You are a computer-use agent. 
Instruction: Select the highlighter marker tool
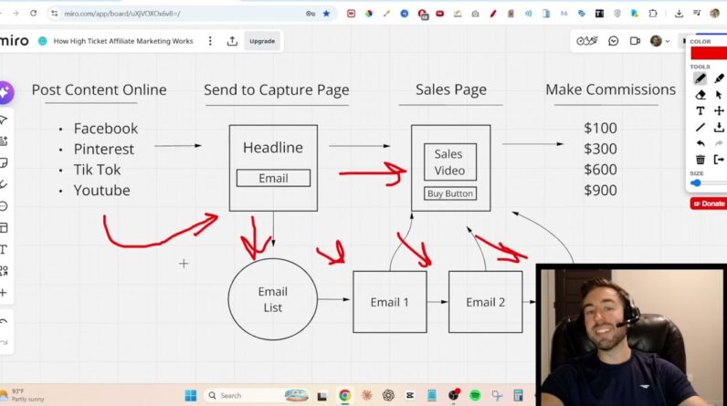(x=719, y=78)
